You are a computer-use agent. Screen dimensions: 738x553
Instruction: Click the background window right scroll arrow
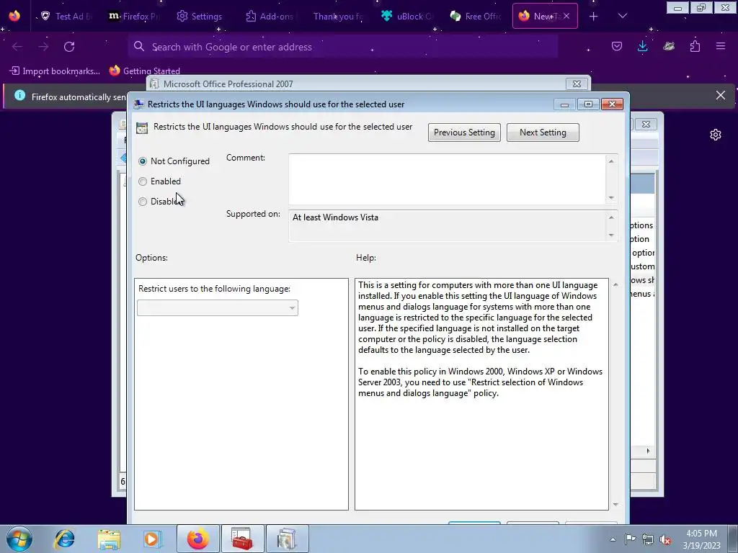point(648,451)
